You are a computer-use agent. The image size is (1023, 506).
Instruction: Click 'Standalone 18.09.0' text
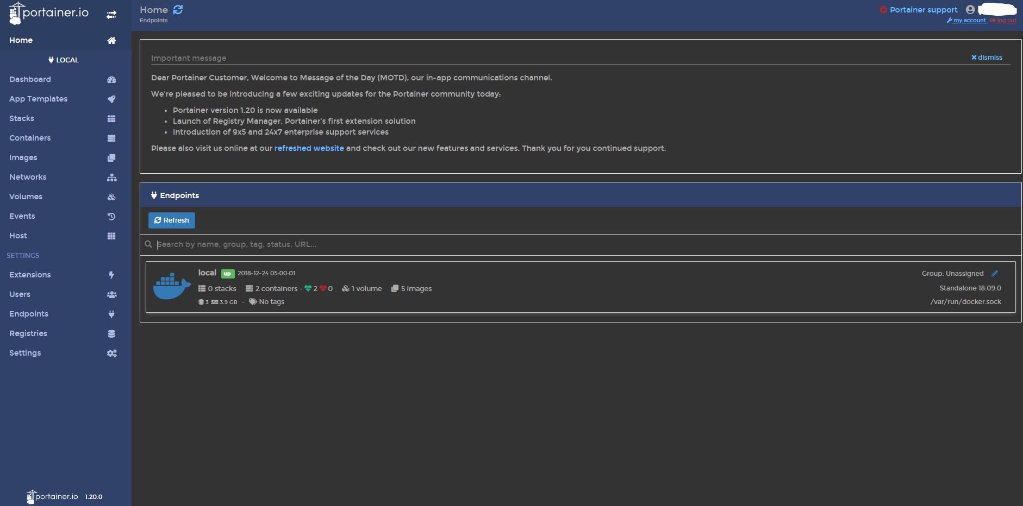coord(970,288)
